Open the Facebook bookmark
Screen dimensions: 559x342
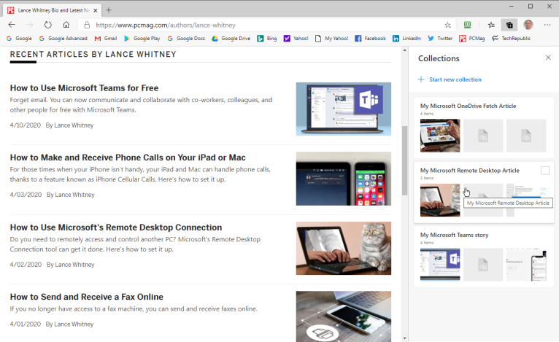click(371, 39)
